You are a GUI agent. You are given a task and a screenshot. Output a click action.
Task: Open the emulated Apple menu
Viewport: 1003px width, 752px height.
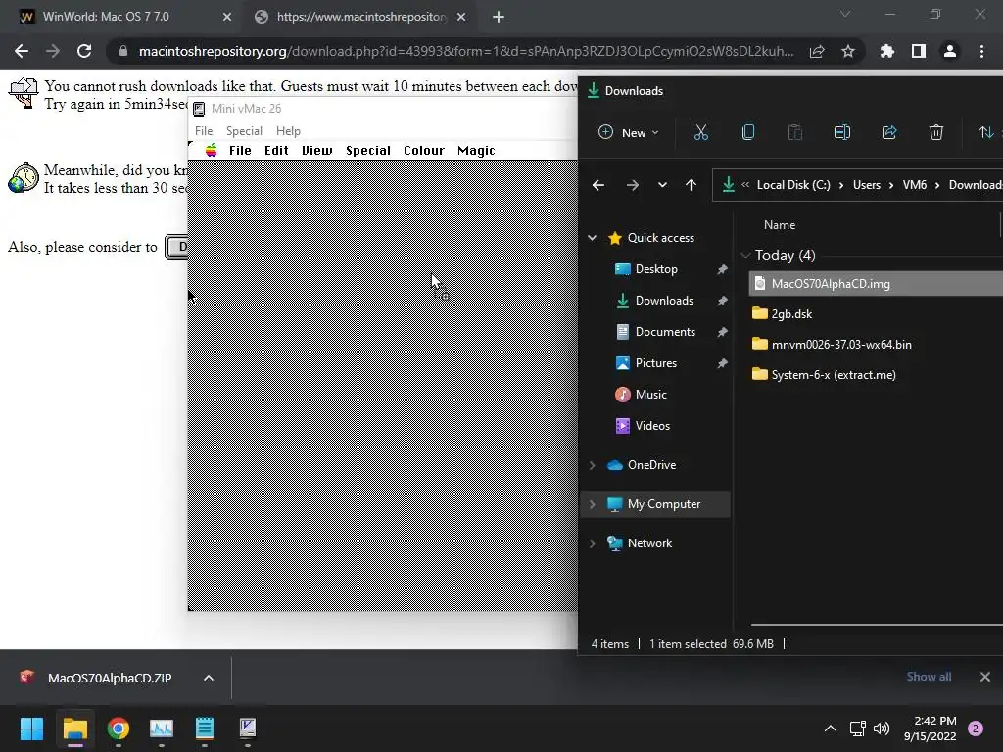click(212, 150)
